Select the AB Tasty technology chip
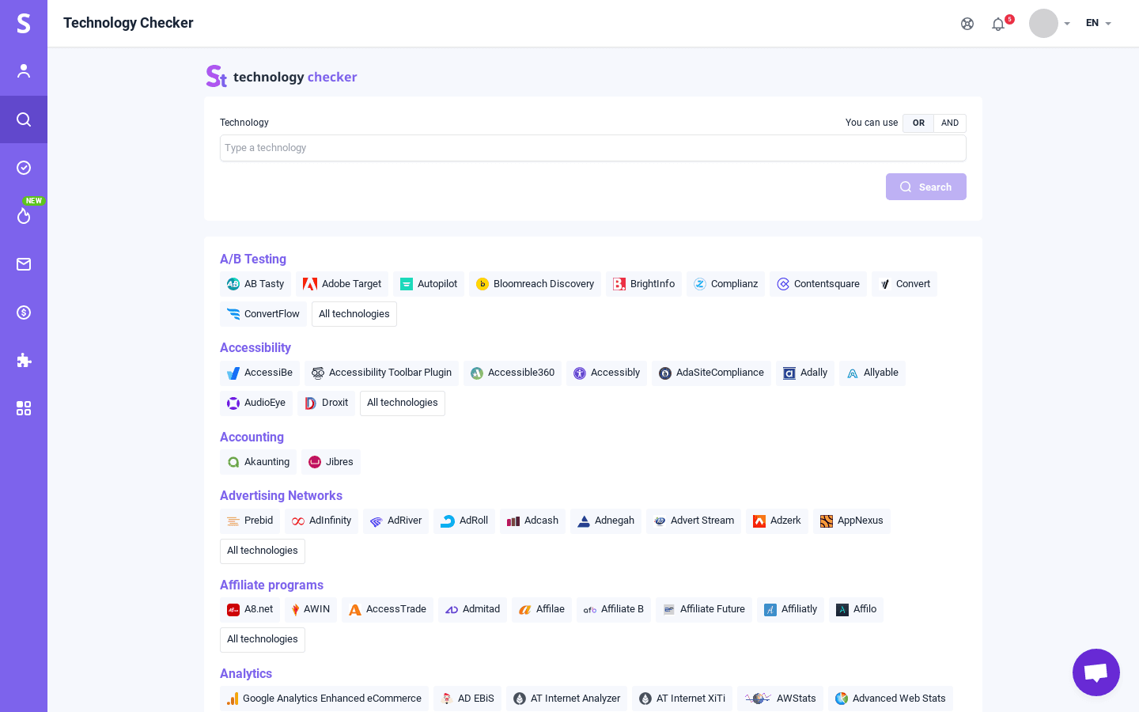Viewport: 1139px width, 712px height. 255,283
